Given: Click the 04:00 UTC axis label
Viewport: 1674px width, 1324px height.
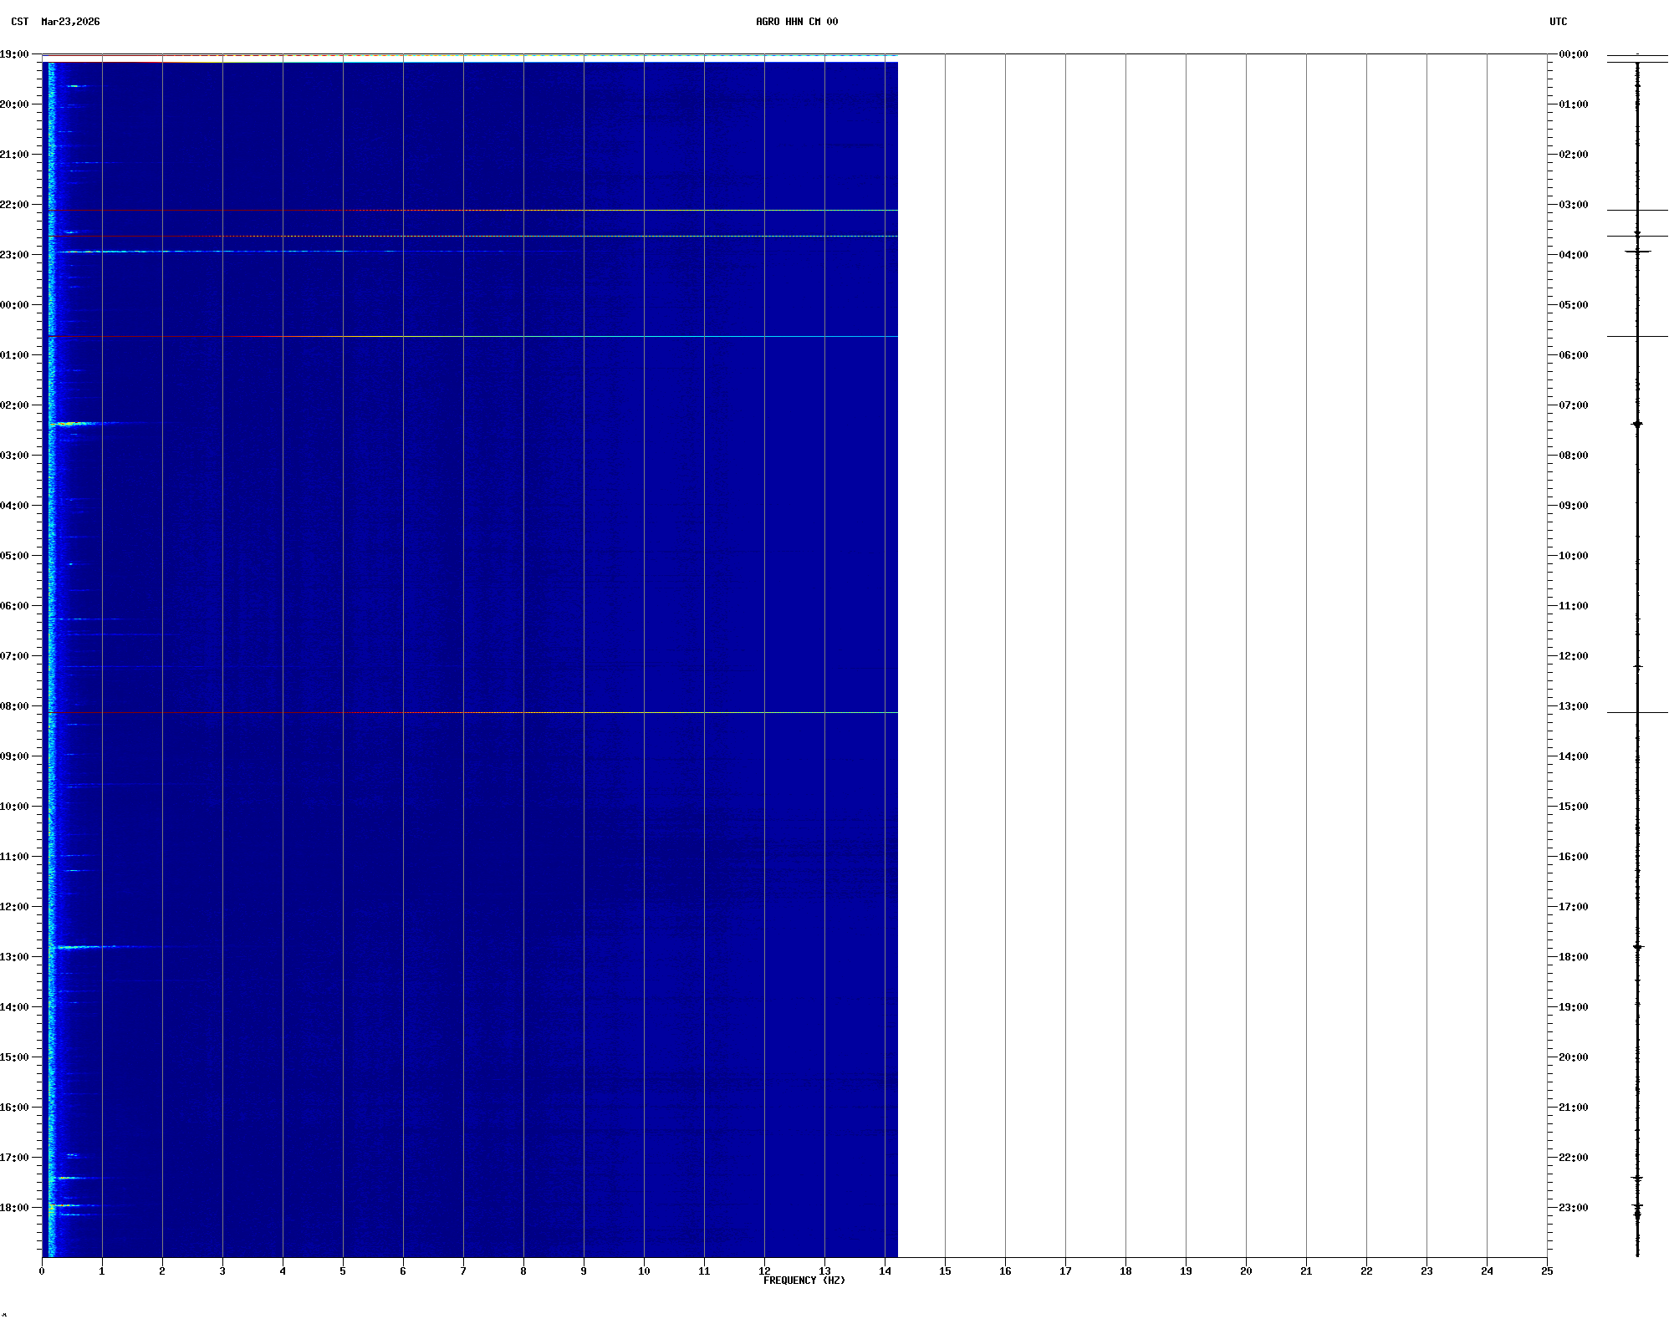Looking at the screenshot, I should (x=1573, y=255).
